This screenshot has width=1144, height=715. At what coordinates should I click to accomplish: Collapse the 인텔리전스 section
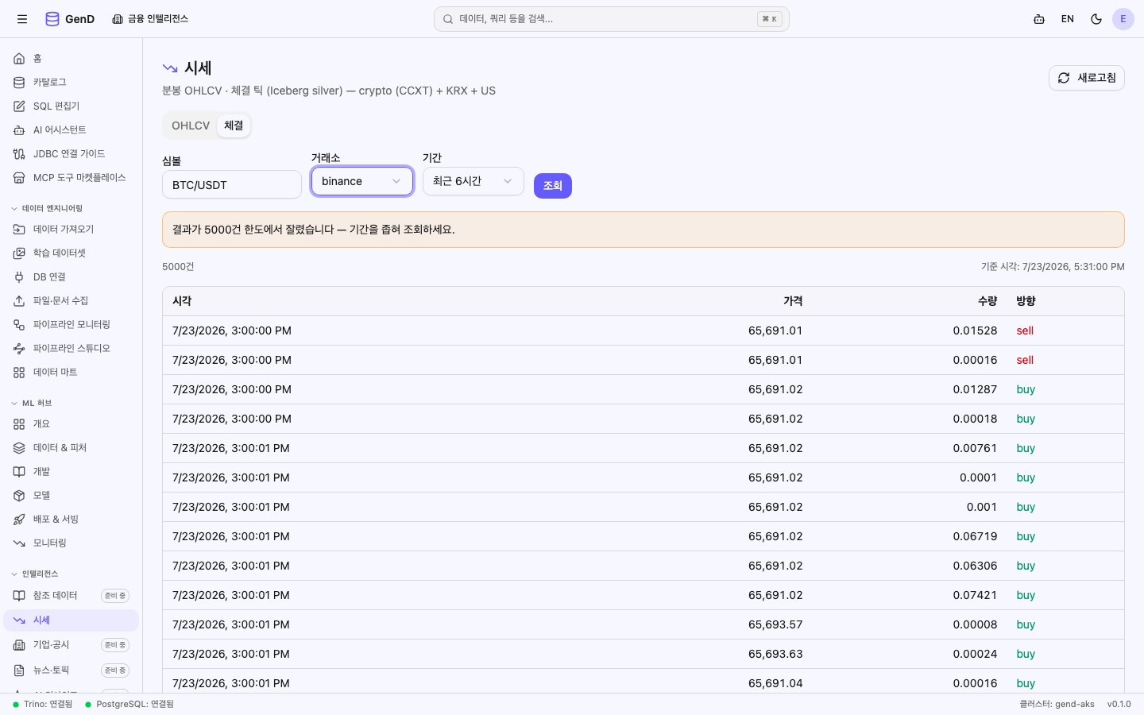pos(35,574)
